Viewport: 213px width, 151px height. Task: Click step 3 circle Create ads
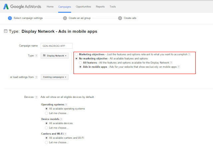click(120, 18)
